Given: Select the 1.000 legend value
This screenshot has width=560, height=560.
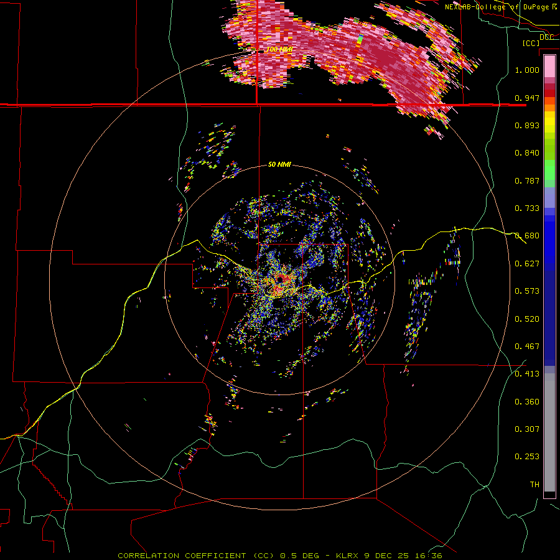Looking at the screenshot, I should [x=527, y=70].
